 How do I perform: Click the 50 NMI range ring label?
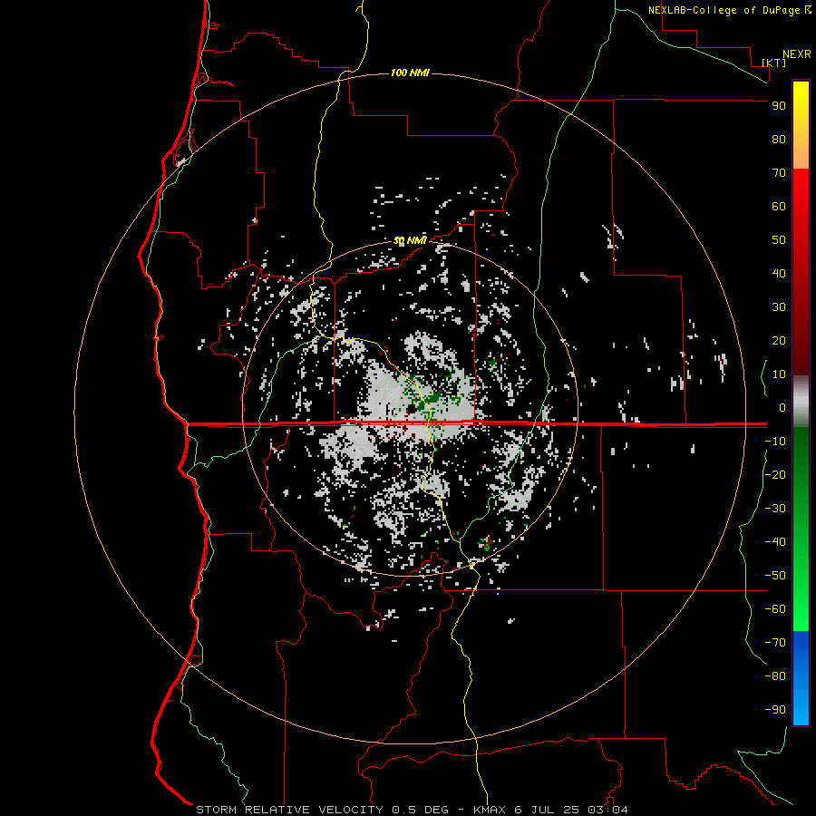(x=410, y=240)
